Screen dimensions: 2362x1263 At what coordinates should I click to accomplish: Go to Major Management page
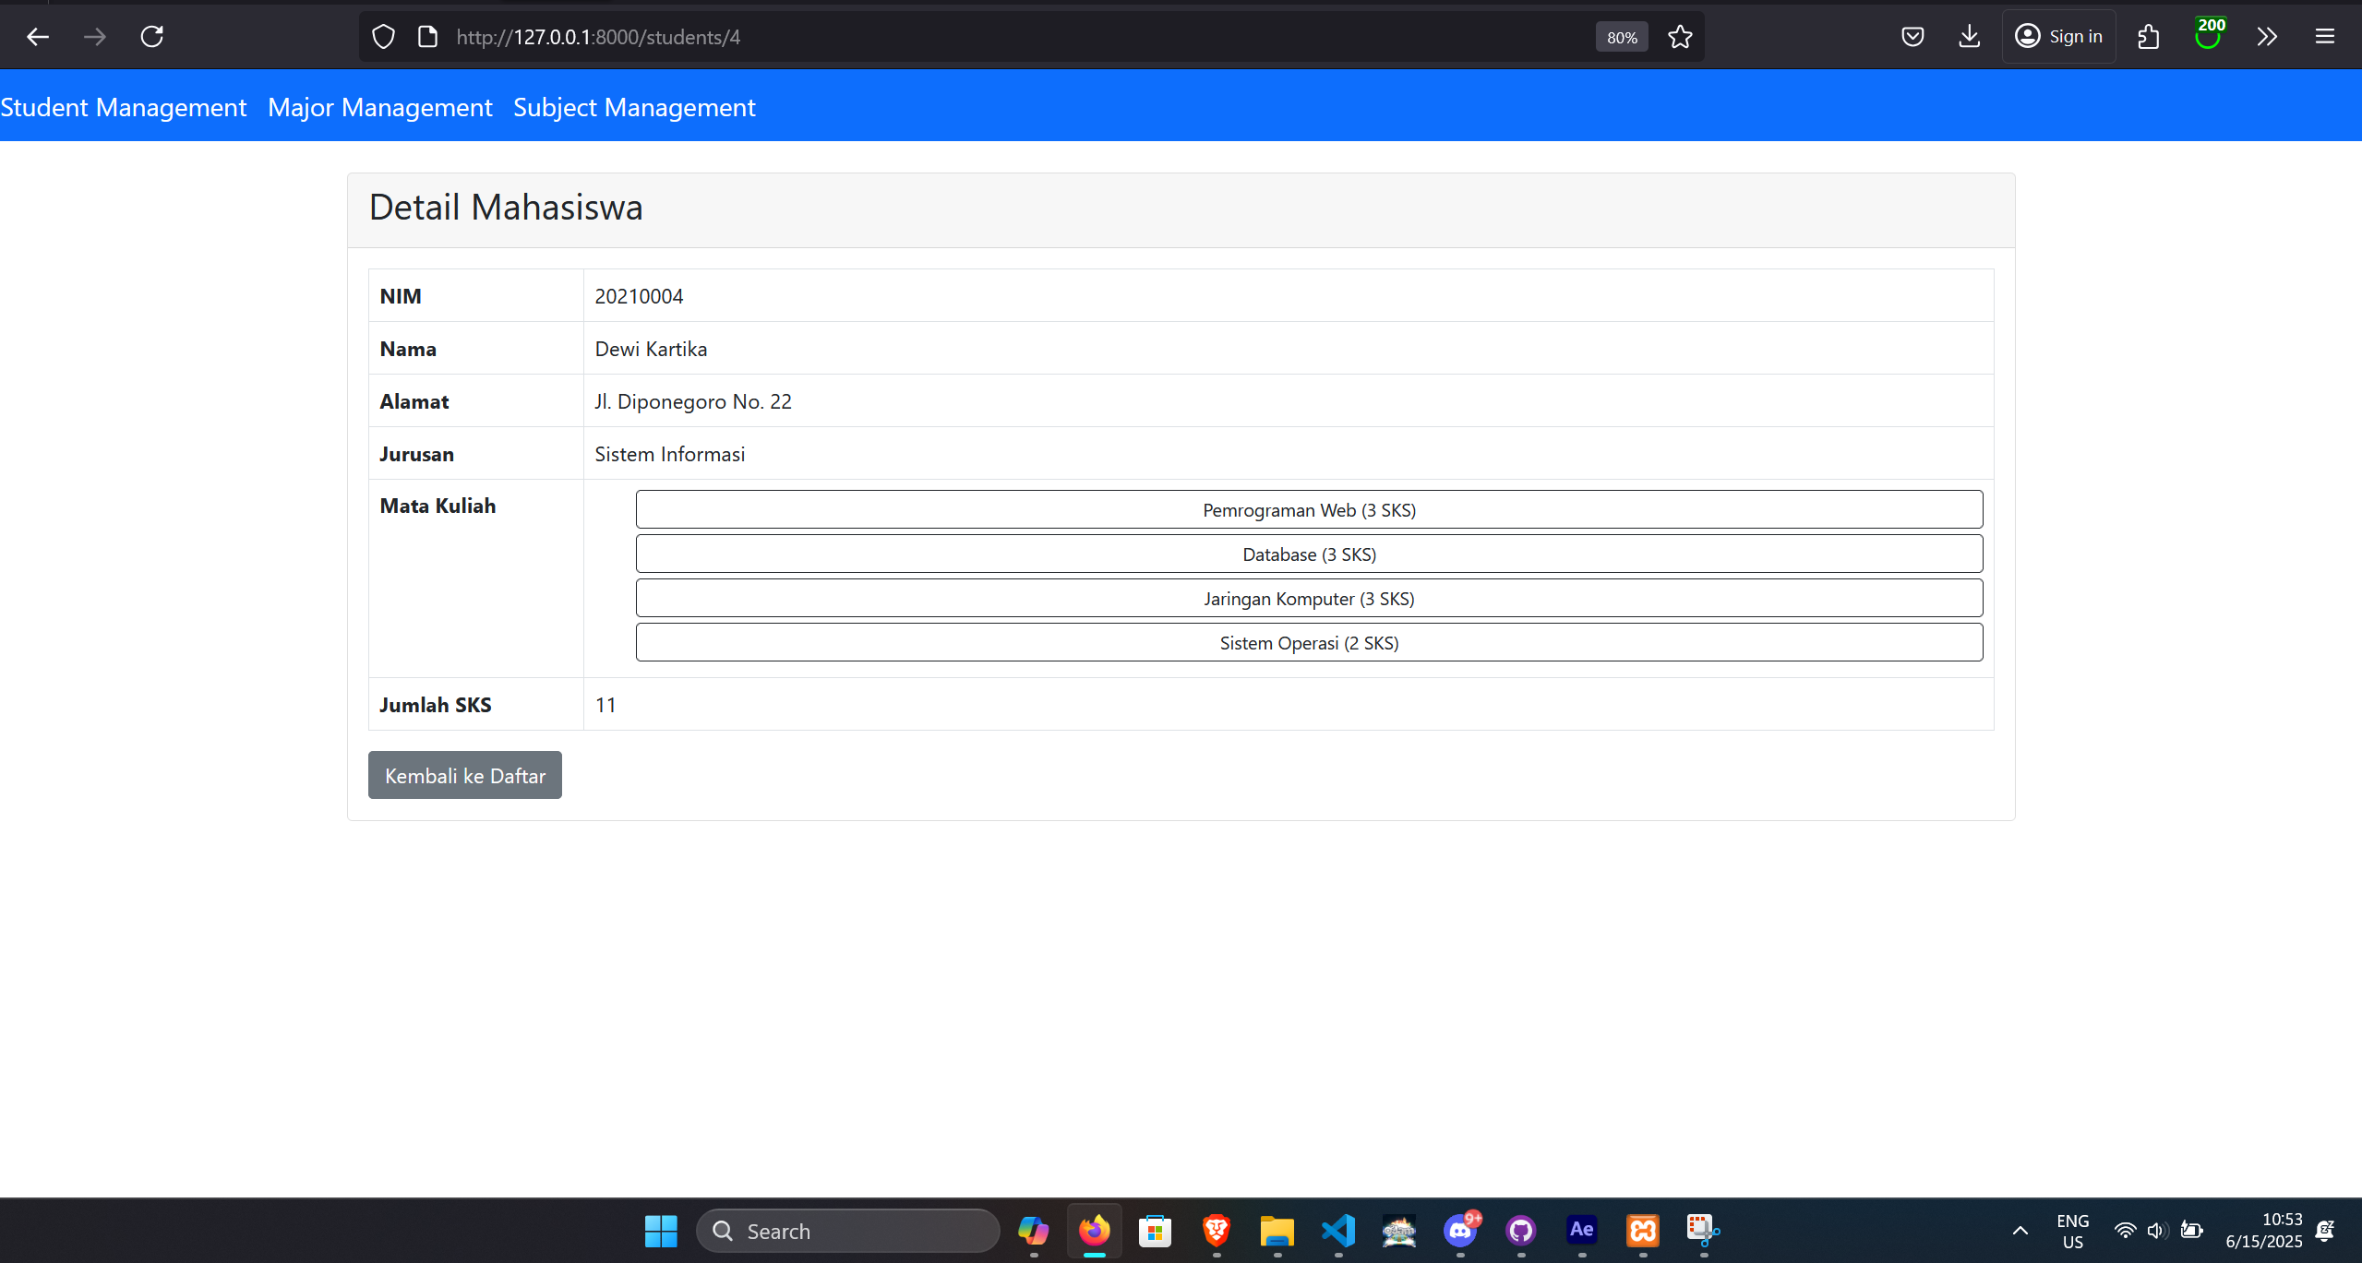point(379,107)
